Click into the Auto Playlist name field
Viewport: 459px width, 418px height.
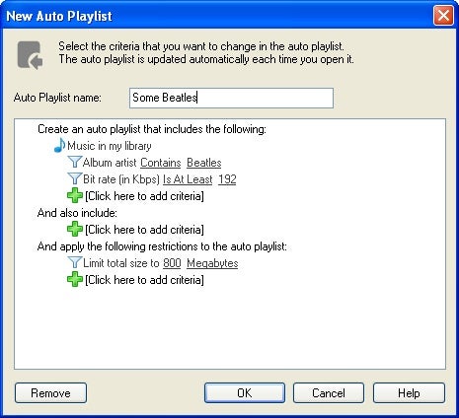(231, 98)
